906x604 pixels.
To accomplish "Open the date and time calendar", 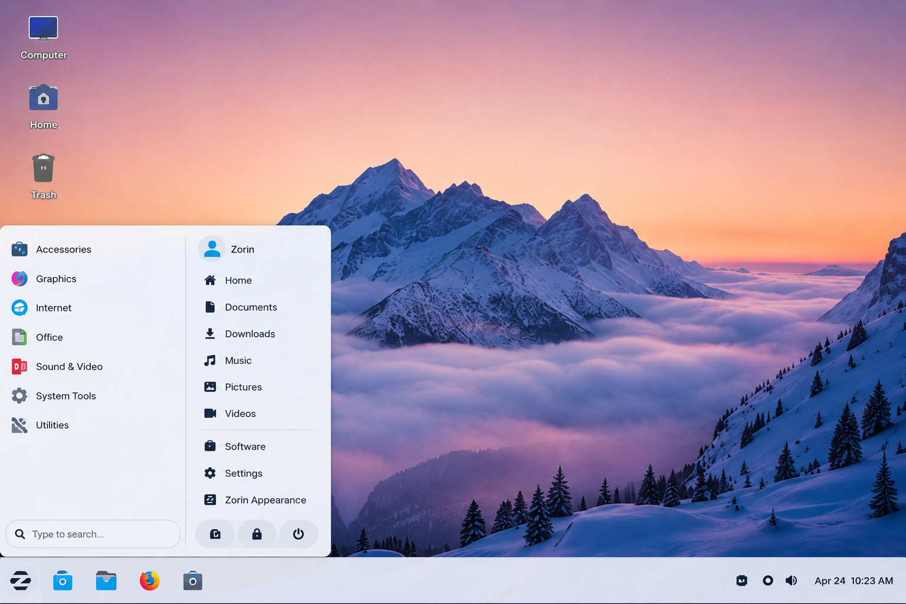I will tap(854, 580).
